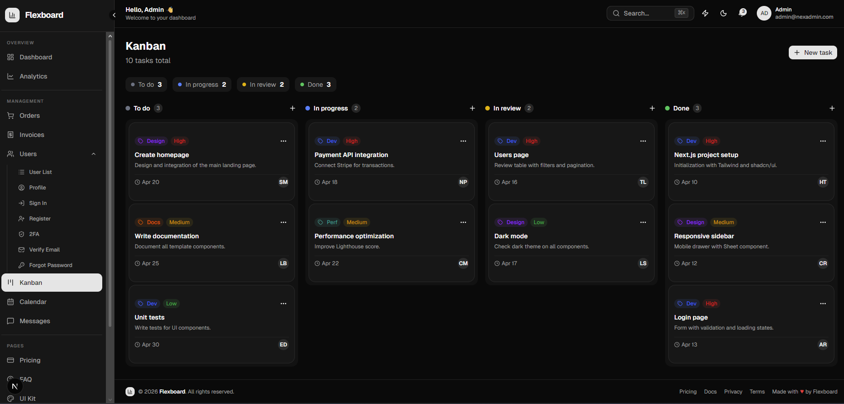Collapse the sidebar with the chevron arrow
Image resolution: width=844 pixels, height=404 pixels.
pos(114,15)
